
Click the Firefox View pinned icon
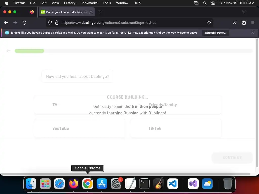(x=32, y=12)
